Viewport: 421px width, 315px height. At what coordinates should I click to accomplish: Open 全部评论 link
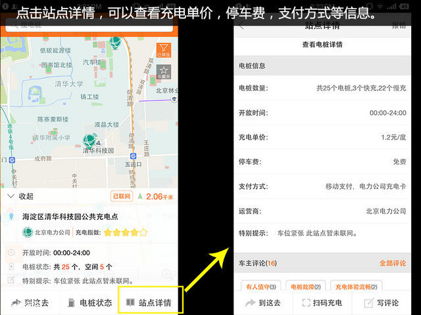[x=393, y=263]
